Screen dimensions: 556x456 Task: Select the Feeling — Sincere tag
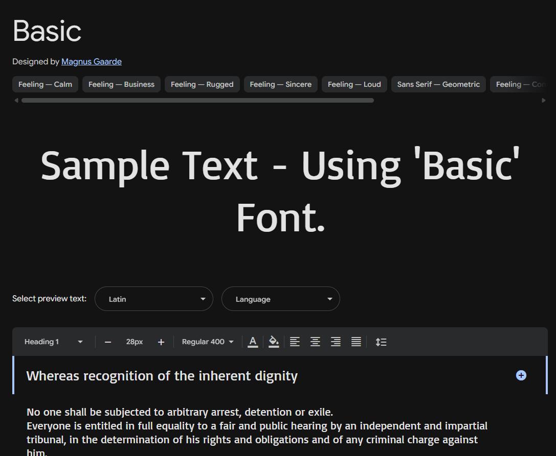[280, 84]
